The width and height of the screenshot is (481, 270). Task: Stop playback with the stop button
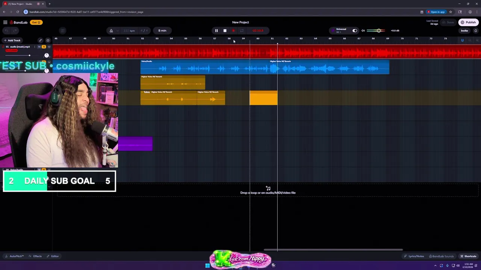coord(225,31)
